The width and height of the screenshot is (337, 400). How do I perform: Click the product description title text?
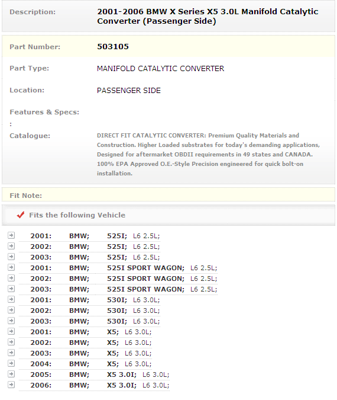[208, 17]
